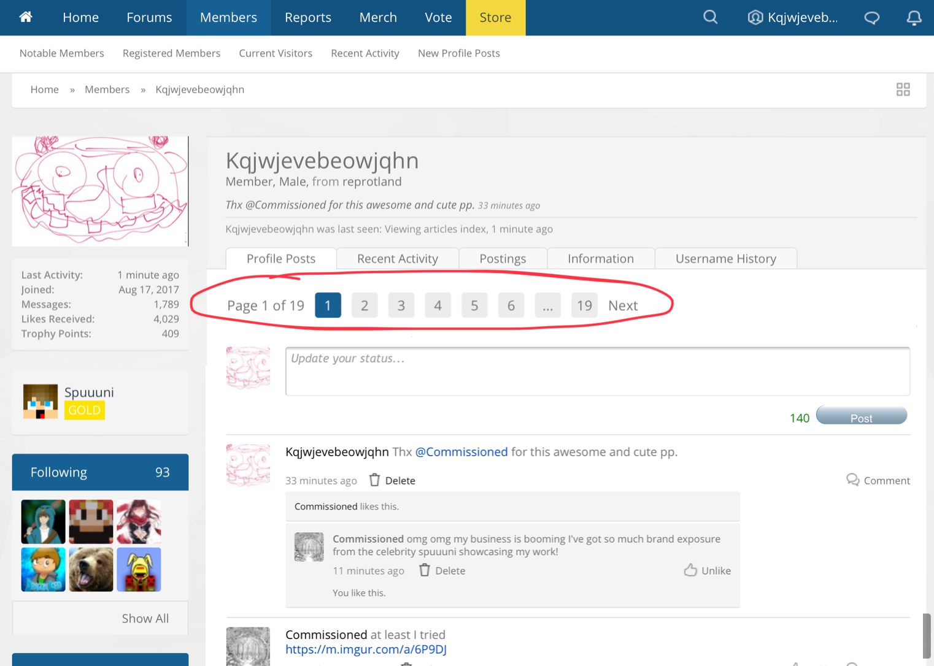
Task: Open the red-haired anime avatar in Following
Action: coord(139,522)
